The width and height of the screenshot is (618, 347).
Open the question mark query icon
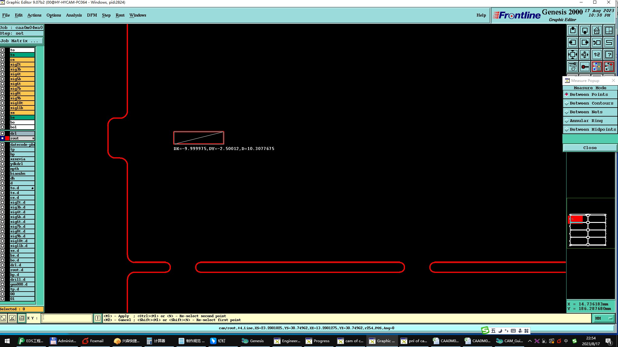pos(609,55)
